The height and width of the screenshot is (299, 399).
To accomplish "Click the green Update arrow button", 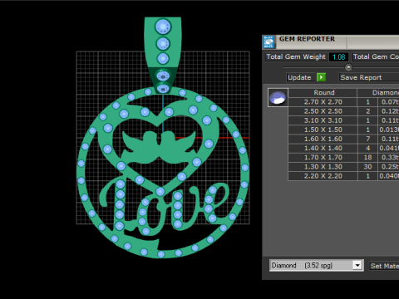I will click(321, 77).
